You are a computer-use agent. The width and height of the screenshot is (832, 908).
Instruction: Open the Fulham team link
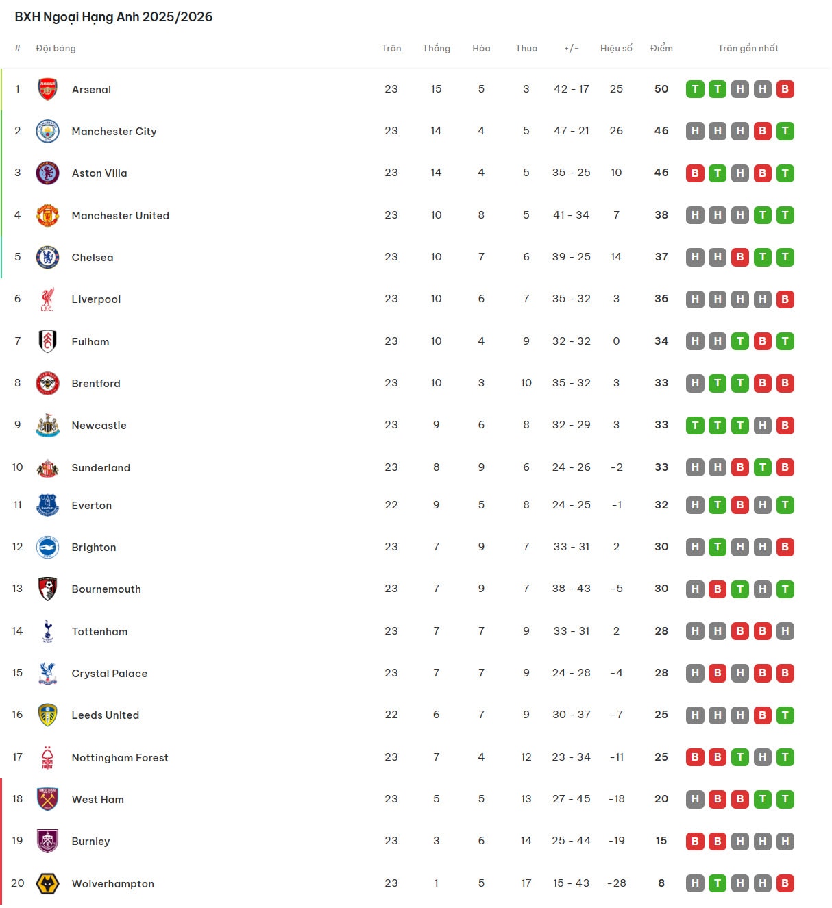(x=90, y=341)
